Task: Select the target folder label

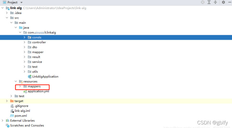Action: [19, 101]
